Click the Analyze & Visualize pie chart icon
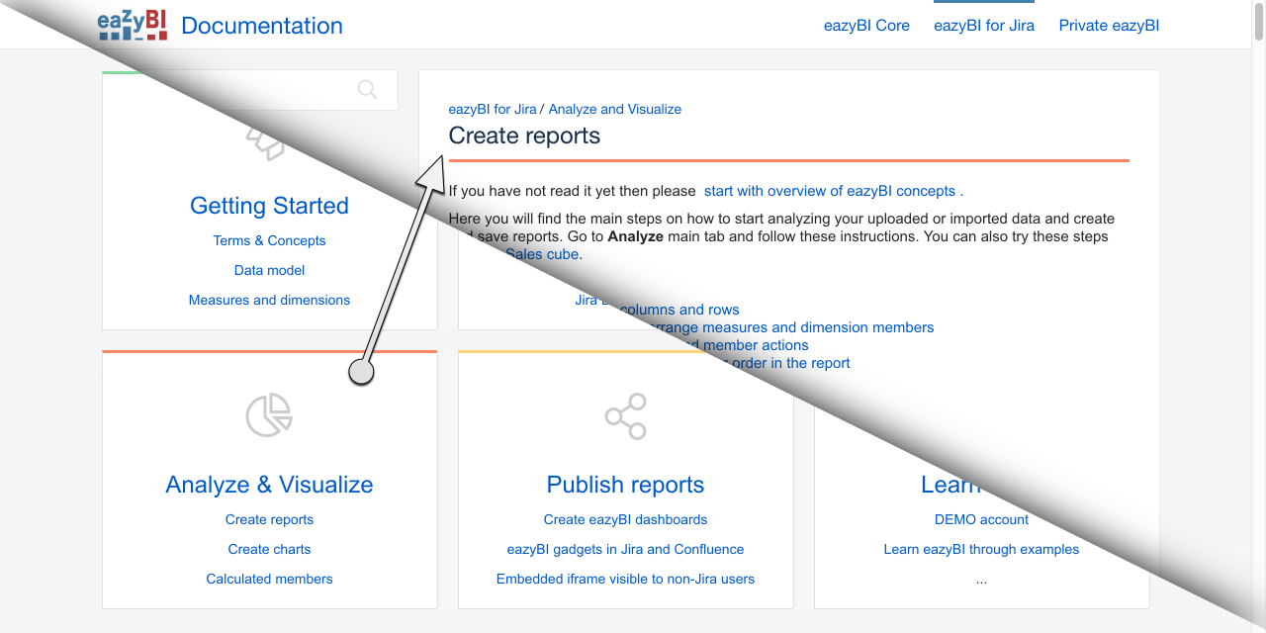The width and height of the screenshot is (1266, 633). click(x=269, y=415)
